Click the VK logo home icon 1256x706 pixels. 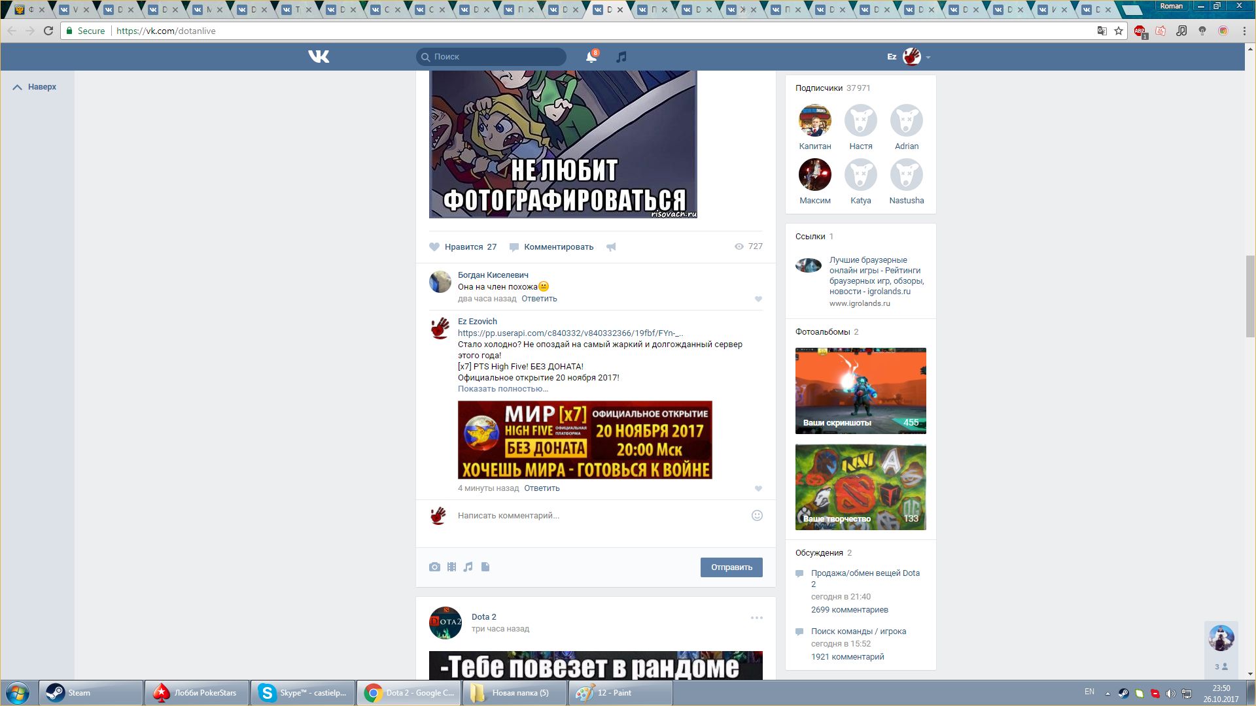[x=319, y=57]
